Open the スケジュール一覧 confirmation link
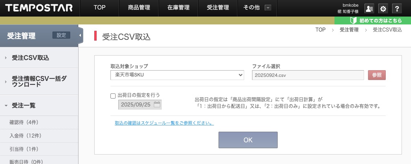411x164 pixels. coord(164,123)
